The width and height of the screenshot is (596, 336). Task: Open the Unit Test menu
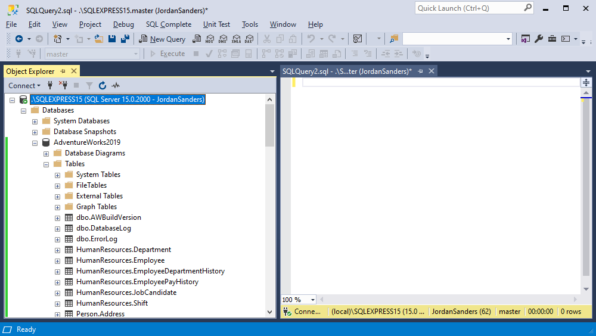(217, 24)
